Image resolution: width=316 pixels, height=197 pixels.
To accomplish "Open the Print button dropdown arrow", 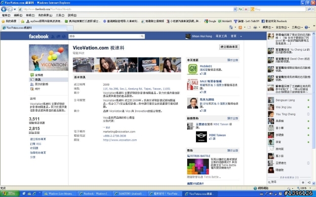I will pos(259,28).
